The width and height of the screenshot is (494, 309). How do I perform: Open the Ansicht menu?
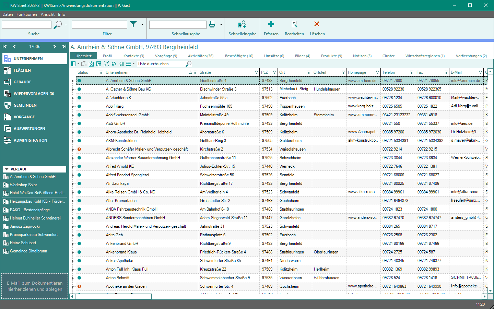(x=48, y=14)
